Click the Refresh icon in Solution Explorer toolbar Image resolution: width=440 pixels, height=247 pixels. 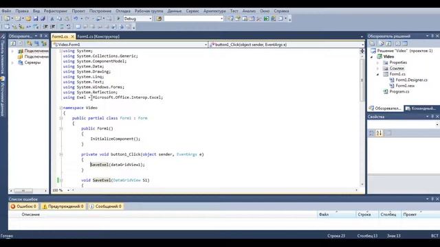coord(388,43)
